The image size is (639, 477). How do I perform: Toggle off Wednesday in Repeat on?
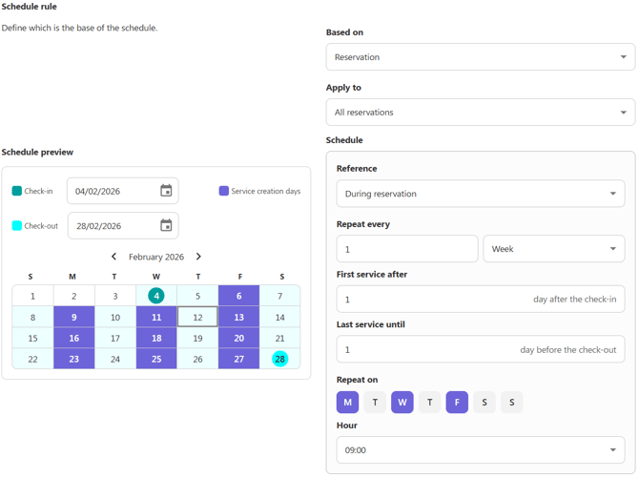402,403
